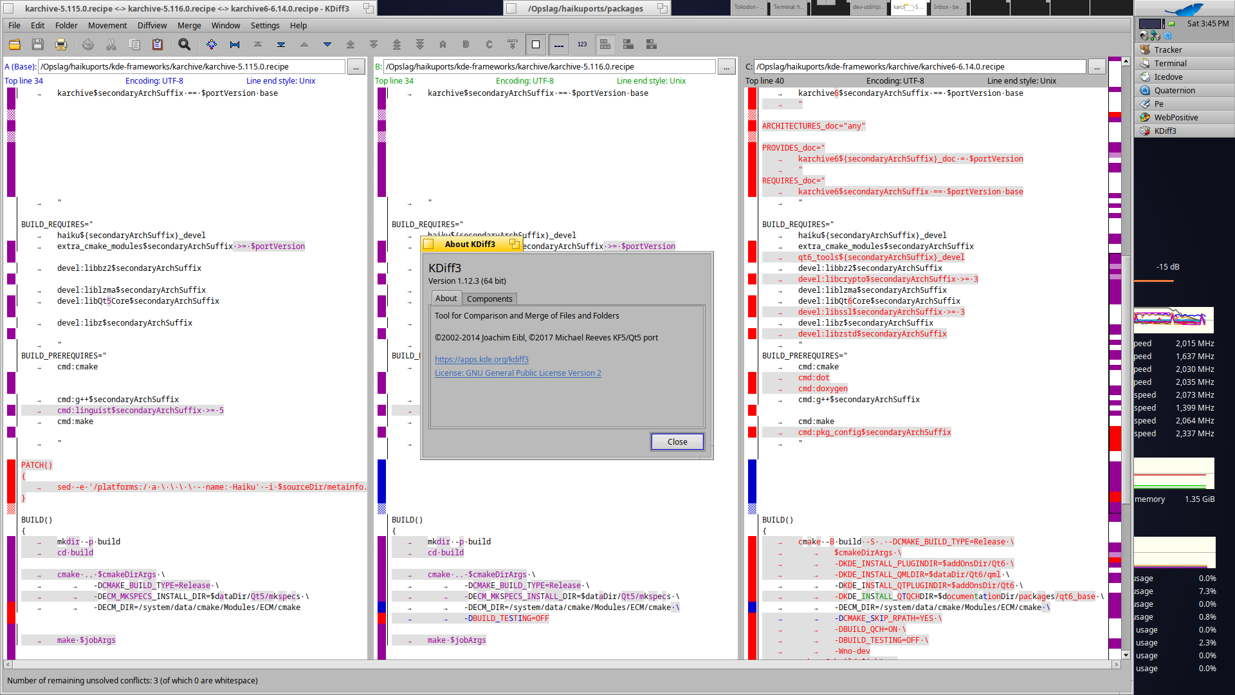Open the Help menu

coord(298,25)
